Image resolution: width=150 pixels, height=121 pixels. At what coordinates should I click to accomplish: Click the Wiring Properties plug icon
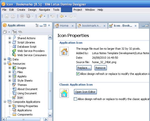14,106
